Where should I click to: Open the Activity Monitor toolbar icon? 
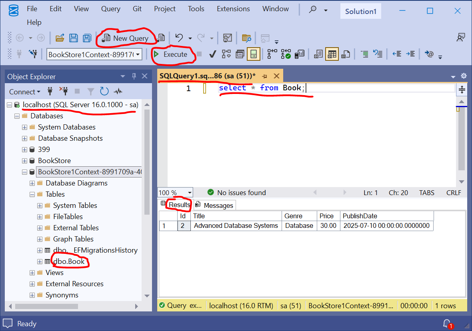pos(227,38)
